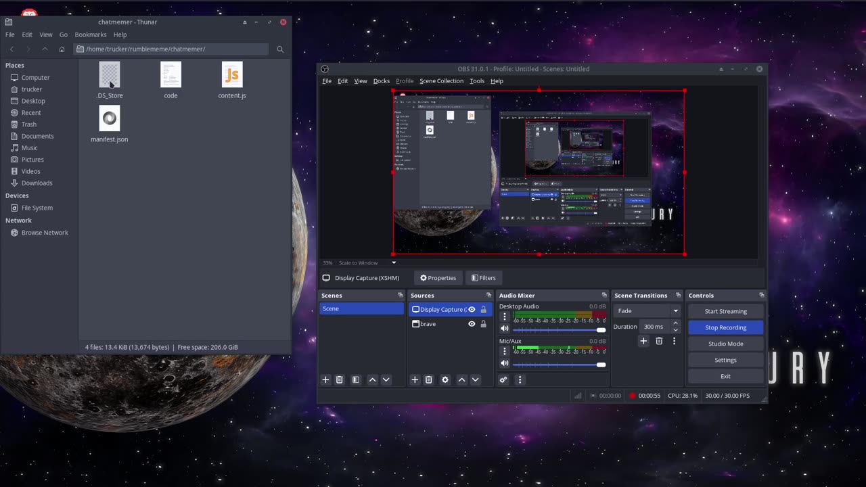Open source Properties button

pos(438,278)
